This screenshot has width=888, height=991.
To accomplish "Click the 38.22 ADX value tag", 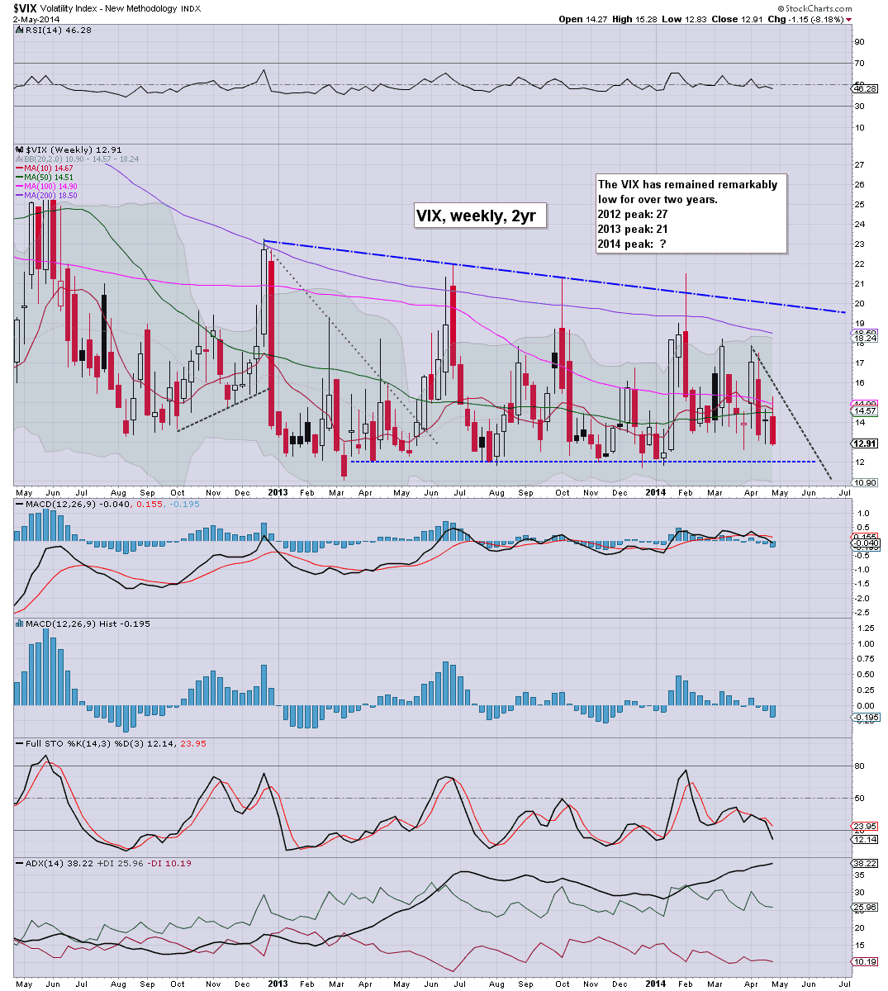I will click(x=864, y=863).
